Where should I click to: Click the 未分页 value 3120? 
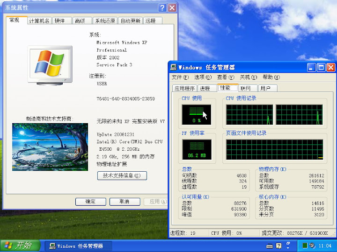[x=319, y=215]
